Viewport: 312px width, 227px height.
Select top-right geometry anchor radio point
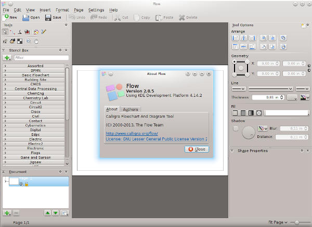(247, 61)
